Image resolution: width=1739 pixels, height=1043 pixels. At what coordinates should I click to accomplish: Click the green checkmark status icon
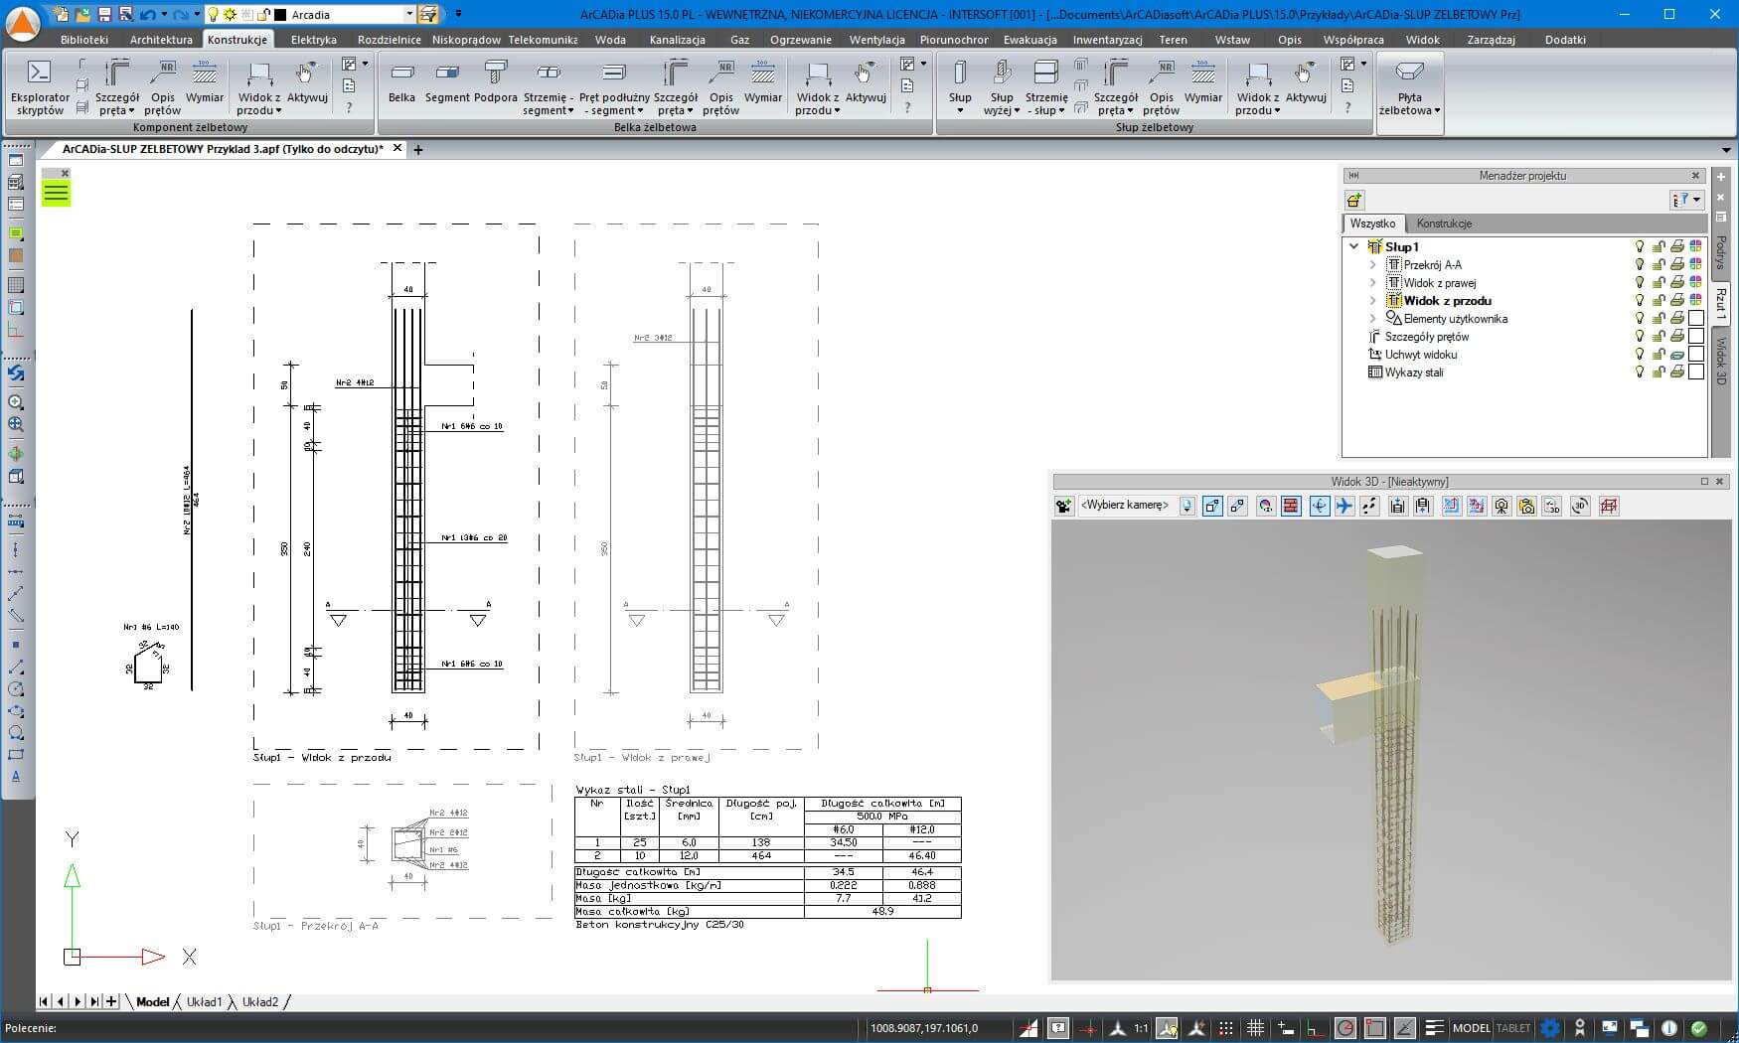[x=1699, y=1028]
